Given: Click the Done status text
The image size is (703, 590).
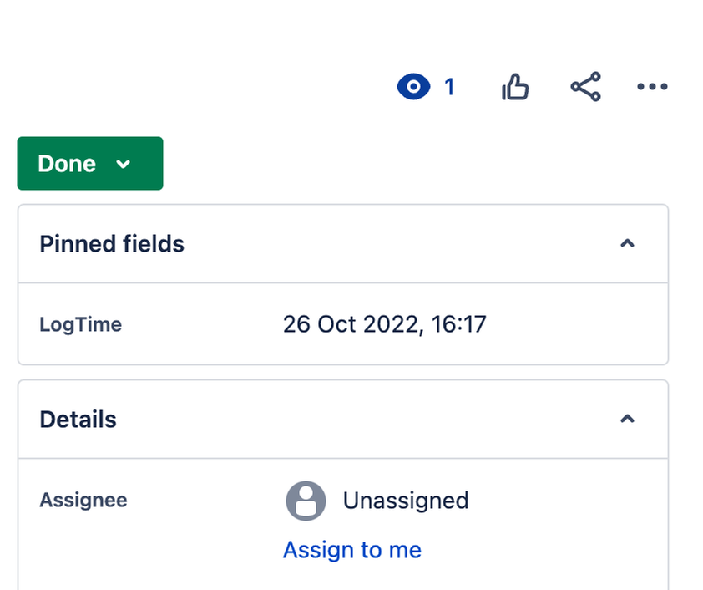Looking at the screenshot, I should coord(67,164).
